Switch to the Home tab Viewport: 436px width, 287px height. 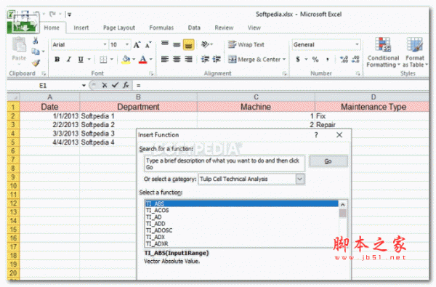click(x=52, y=28)
